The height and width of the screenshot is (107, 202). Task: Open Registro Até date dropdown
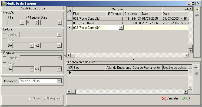point(59,69)
